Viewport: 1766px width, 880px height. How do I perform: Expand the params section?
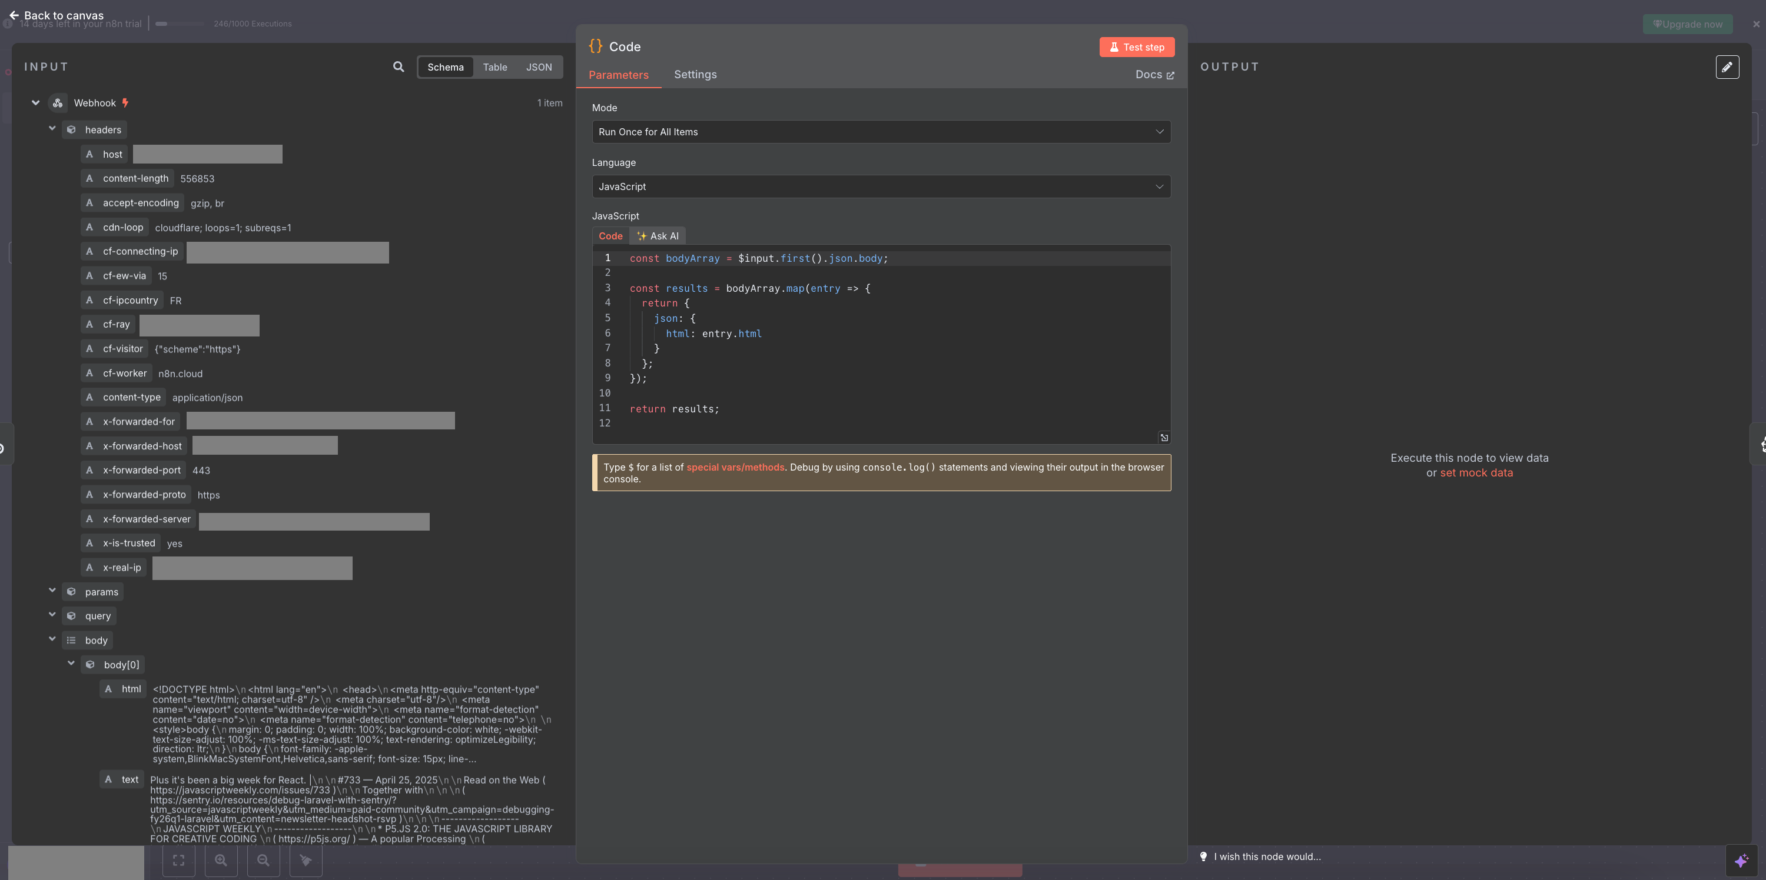52,589
